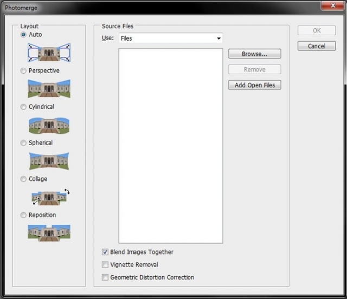Uncheck Blend Images Together
347x299 pixels.
point(105,252)
